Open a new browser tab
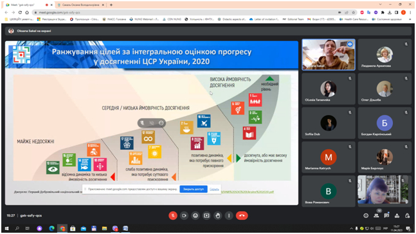416x234 pixels. (x=111, y=4)
